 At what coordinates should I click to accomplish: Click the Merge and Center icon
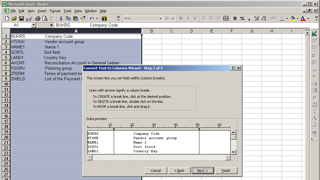[226, 18]
